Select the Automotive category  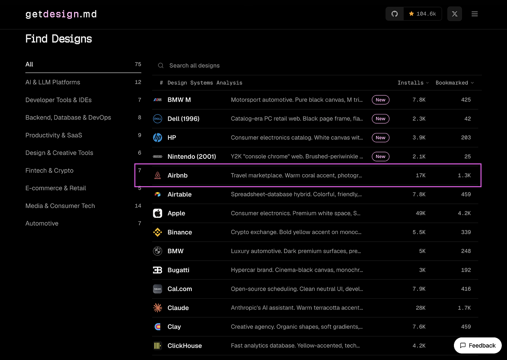(83, 223)
